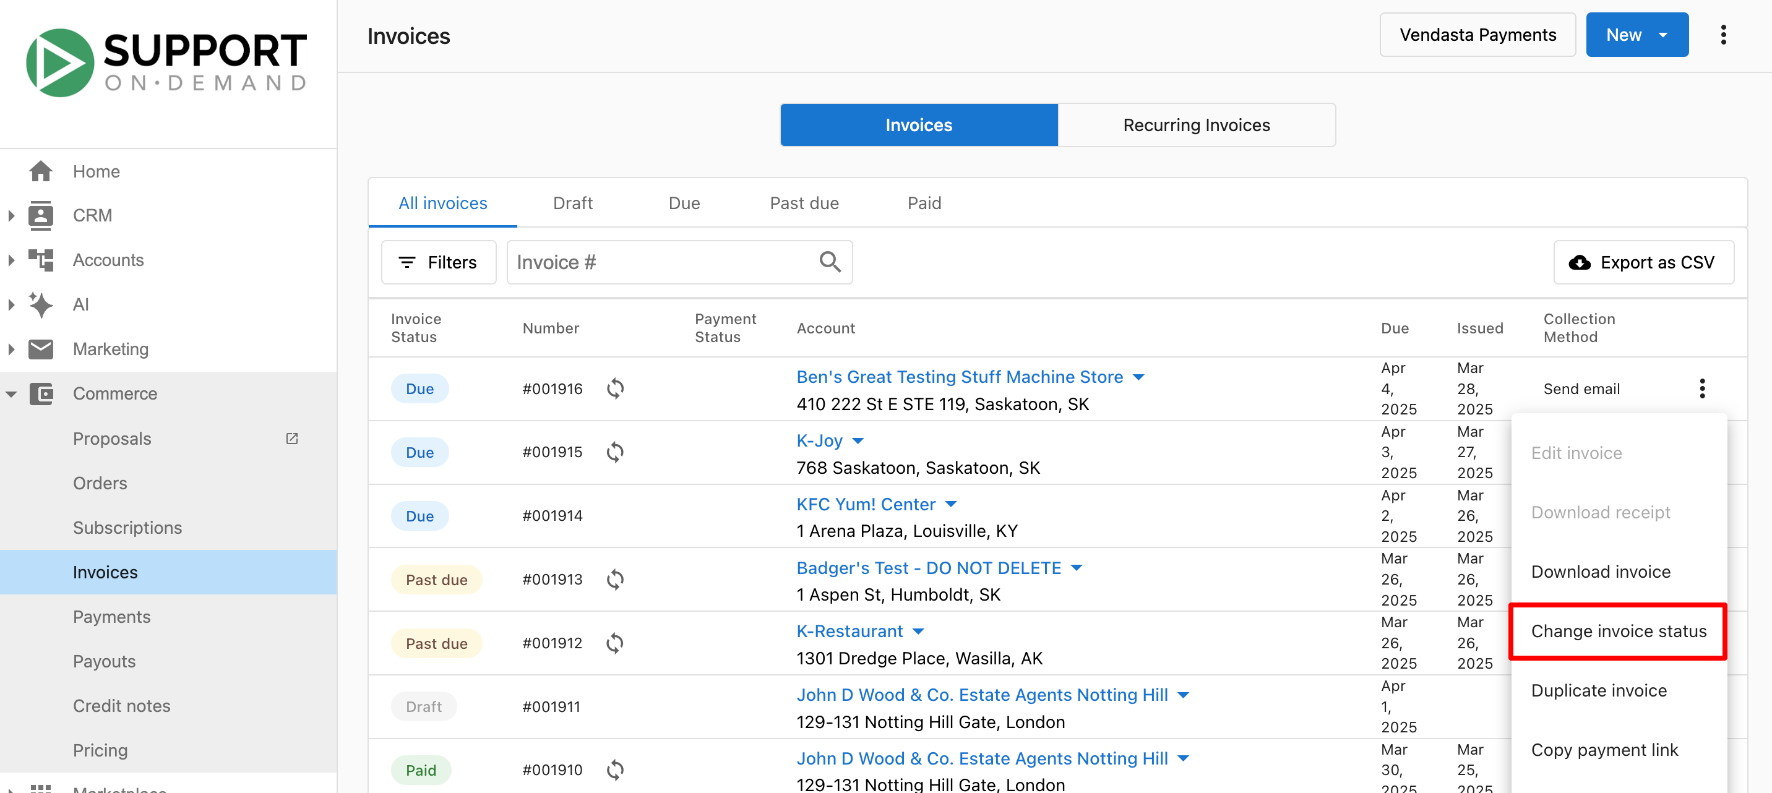This screenshot has height=793, width=1772.
Task: Click the Proposals external link icon
Action: (291, 438)
